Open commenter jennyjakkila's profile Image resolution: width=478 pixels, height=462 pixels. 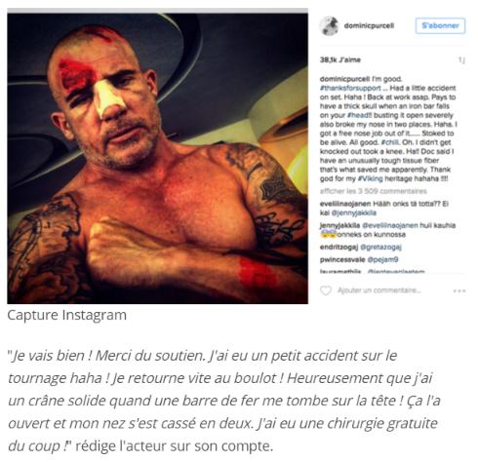coord(339,225)
